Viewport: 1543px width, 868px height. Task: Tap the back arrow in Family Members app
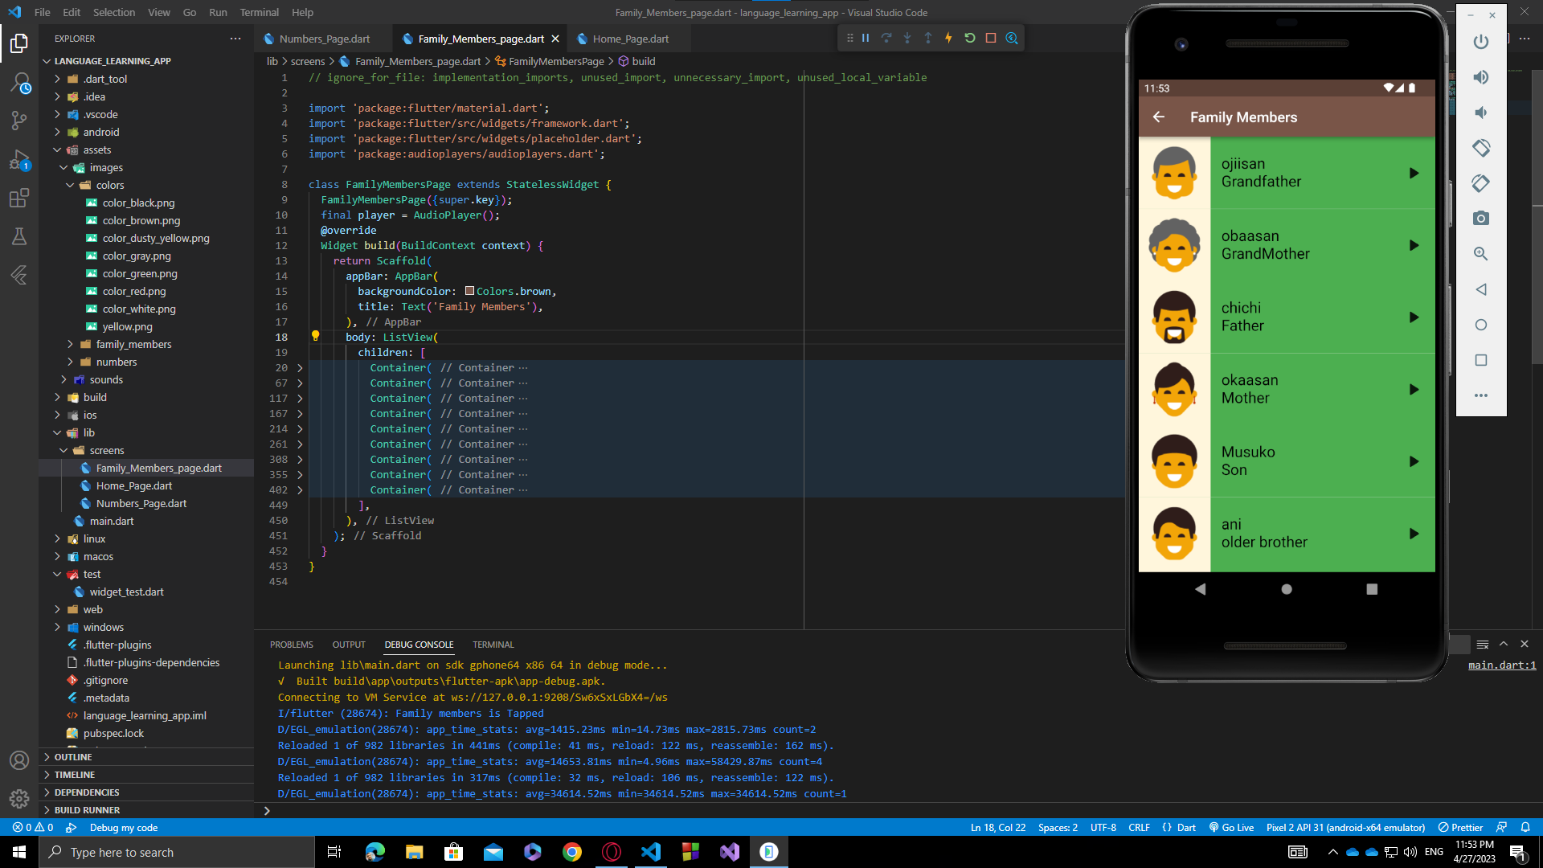1158,117
